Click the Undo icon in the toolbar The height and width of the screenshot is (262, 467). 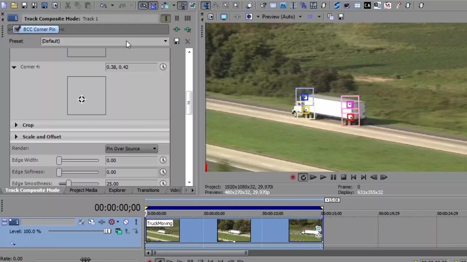click(x=103, y=5)
